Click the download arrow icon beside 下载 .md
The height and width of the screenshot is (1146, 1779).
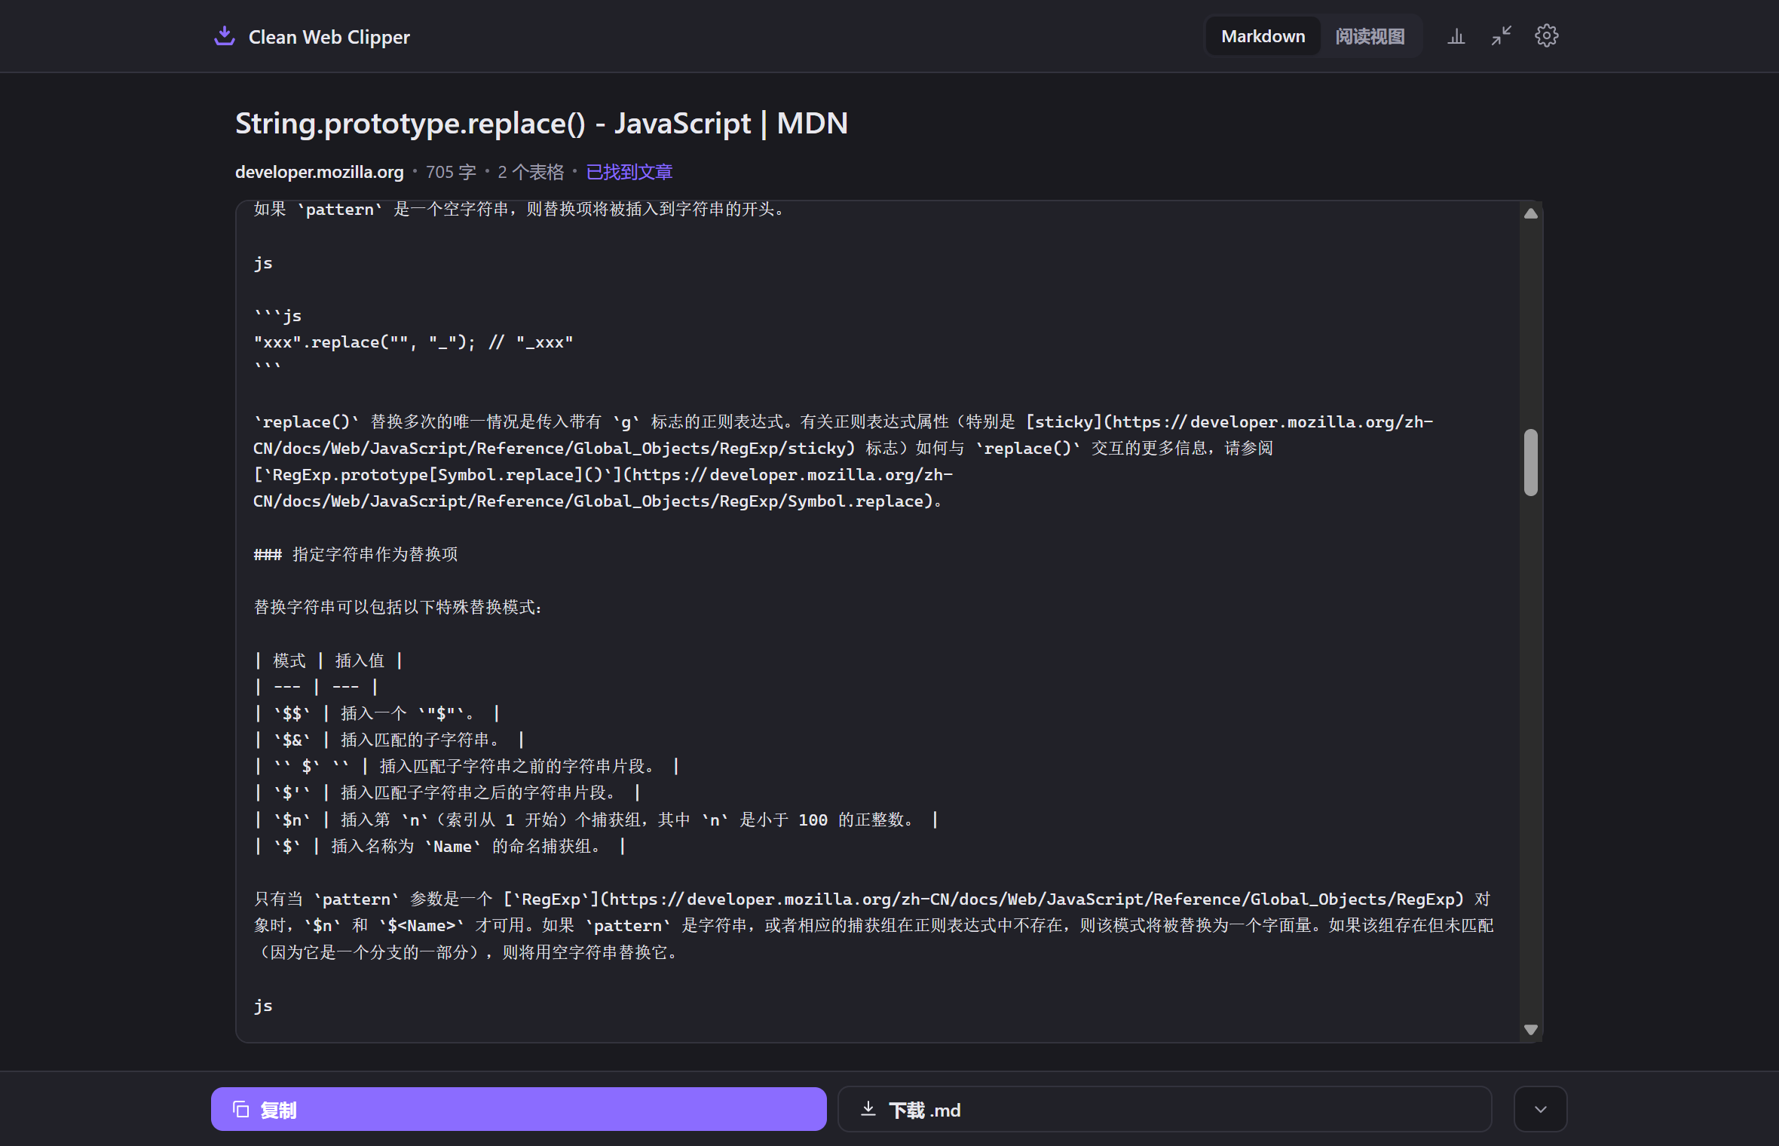pyautogui.click(x=868, y=1108)
